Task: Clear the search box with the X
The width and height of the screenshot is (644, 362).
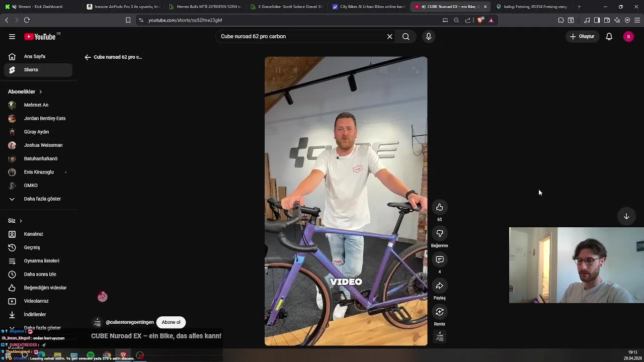Action: (x=389, y=36)
